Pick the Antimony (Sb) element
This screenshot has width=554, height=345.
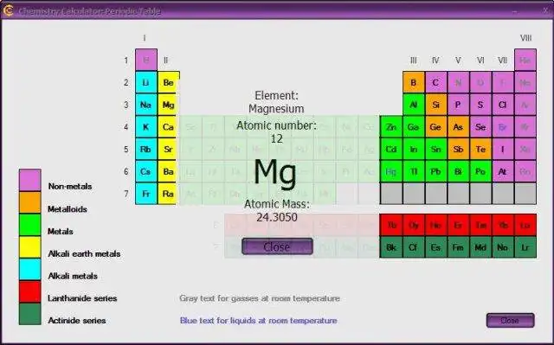click(458, 150)
